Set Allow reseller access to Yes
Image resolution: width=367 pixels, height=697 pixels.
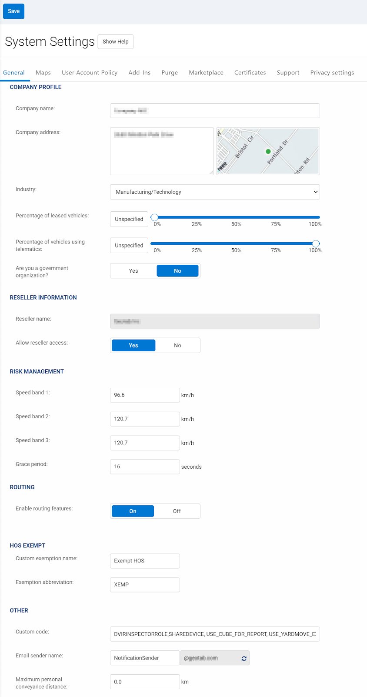[x=133, y=345]
